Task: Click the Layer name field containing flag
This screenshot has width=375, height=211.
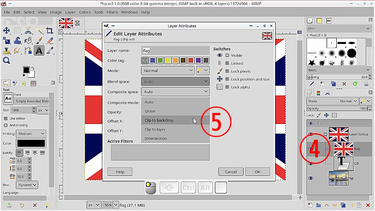Action: (x=175, y=51)
